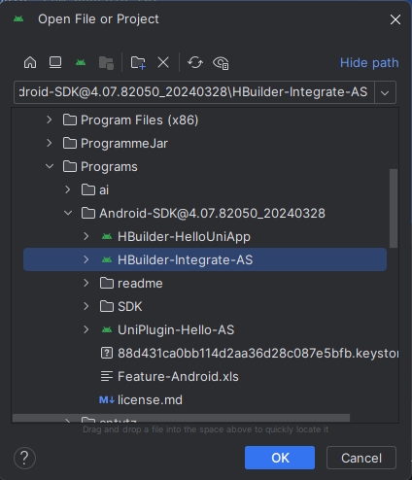Image resolution: width=412 pixels, height=480 pixels.
Task: Click the module directory folder icon
Action: [106, 62]
